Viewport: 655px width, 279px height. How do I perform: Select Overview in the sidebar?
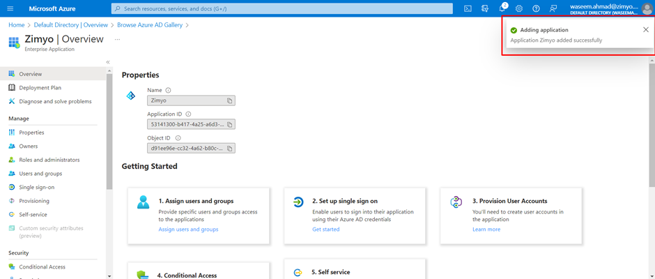coord(53,74)
